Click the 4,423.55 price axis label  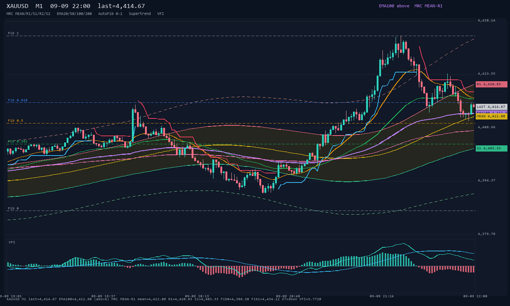pos(486,74)
